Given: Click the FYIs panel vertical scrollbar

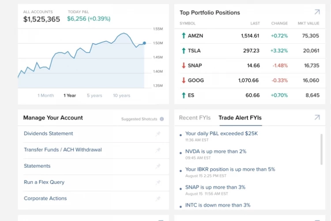Looking at the screenshot, I should point(321,149).
